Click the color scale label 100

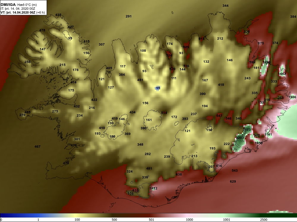[77, 220]
